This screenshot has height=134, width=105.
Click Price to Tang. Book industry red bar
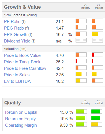[81, 61]
